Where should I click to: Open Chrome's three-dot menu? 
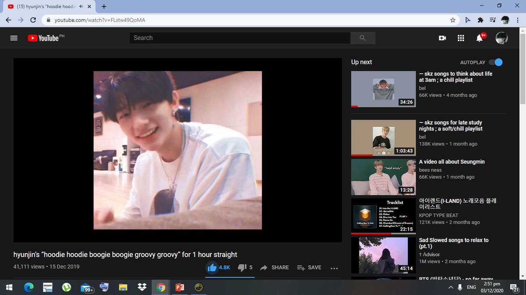pos(517,20)
